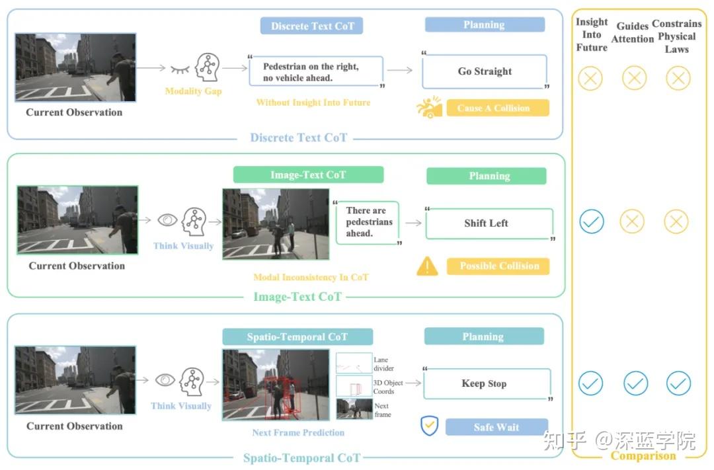Image resolution: width=714 pixels, height=470 pixels.
Task: Click Discrete Text CoT's X under Insight Into Future
Action: pos(590,78)
